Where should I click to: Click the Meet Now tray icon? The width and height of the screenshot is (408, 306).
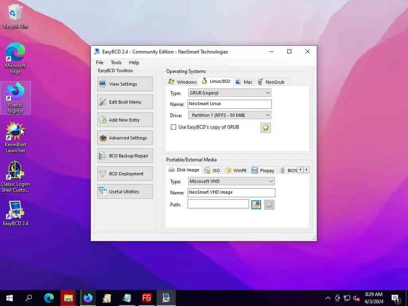point(337,298)
